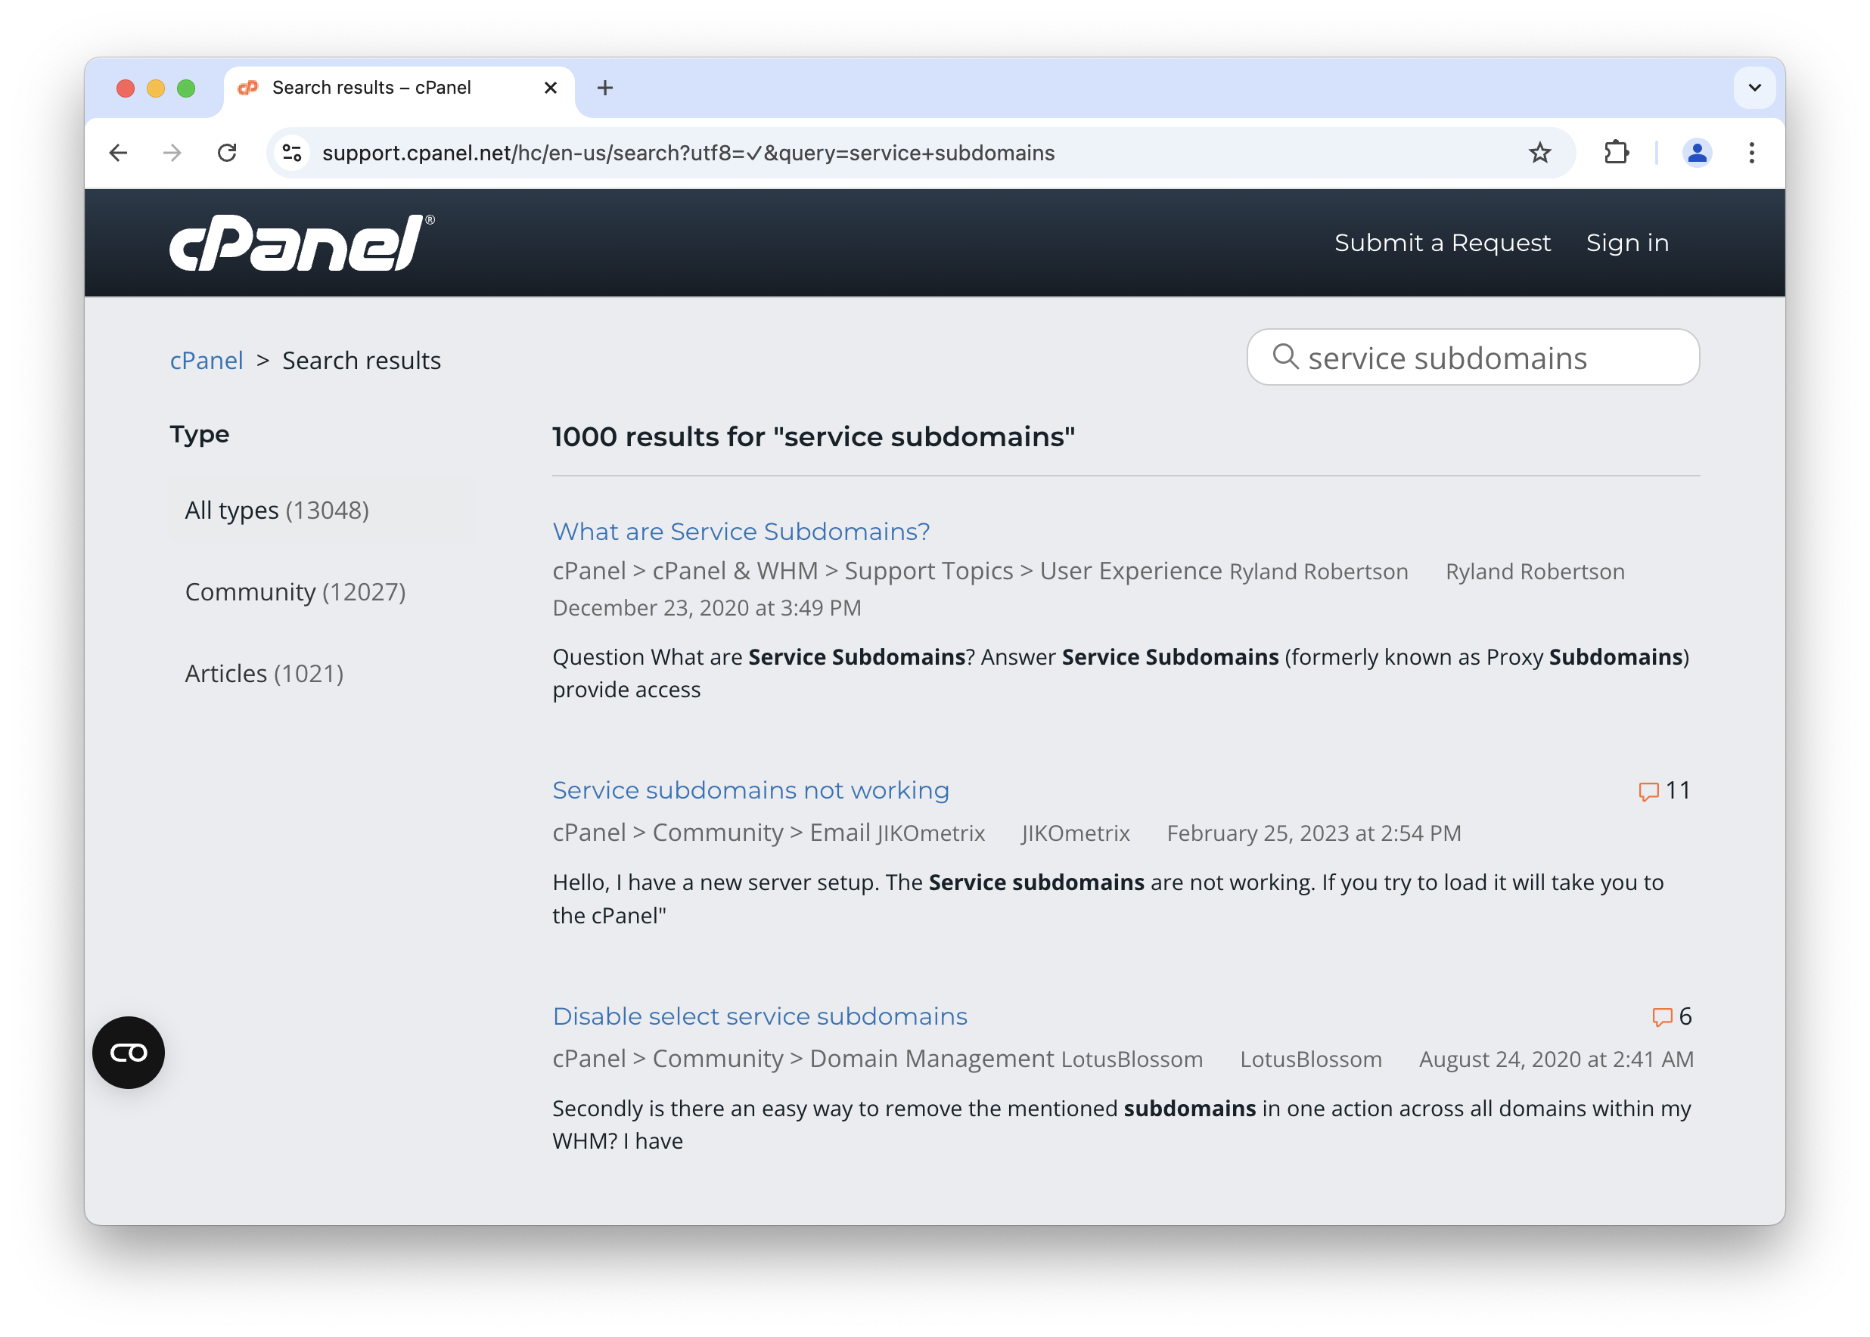The width and height of the screenshot is (1870, 1337).
Task: Click comment icon beside 6 replies
Action: (1662, 1017)
